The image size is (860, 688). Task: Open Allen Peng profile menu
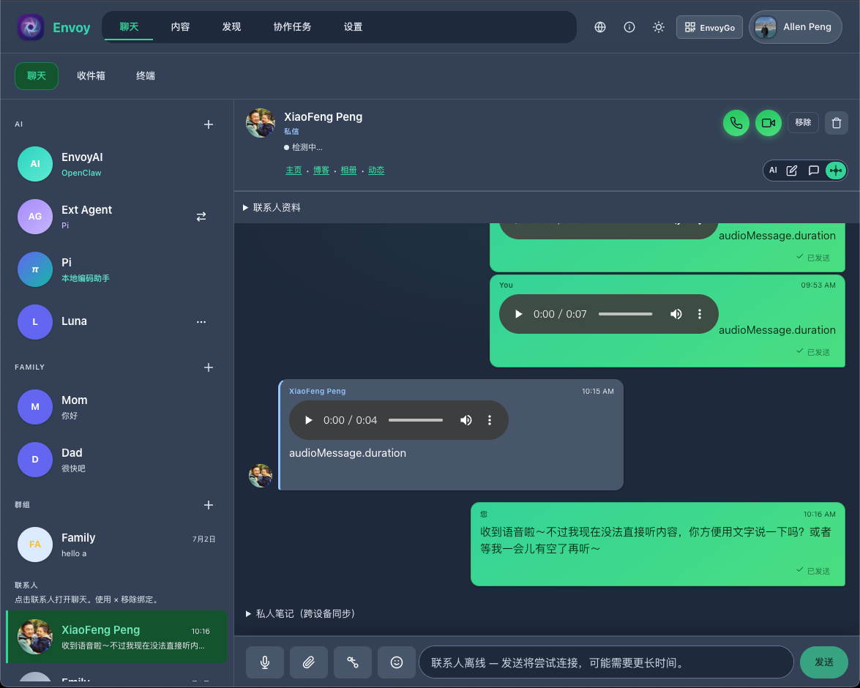click(x=796, y=27)
